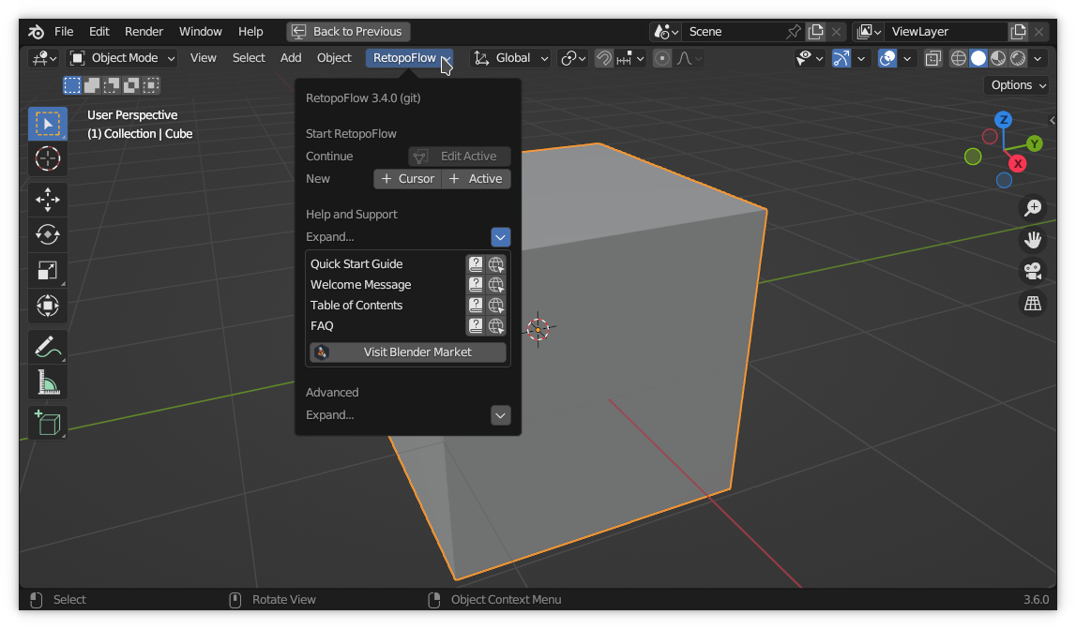This screenshot has height=629, width=1076.
Task: Open Quick Start Guide help document icon
Action: [x=476, y=264]
